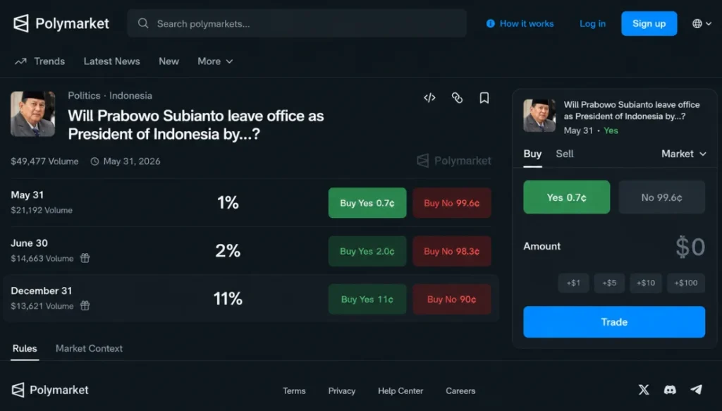Buy No at 98.3¢ for June 30
722x411 pixels.
coord(452,251)
